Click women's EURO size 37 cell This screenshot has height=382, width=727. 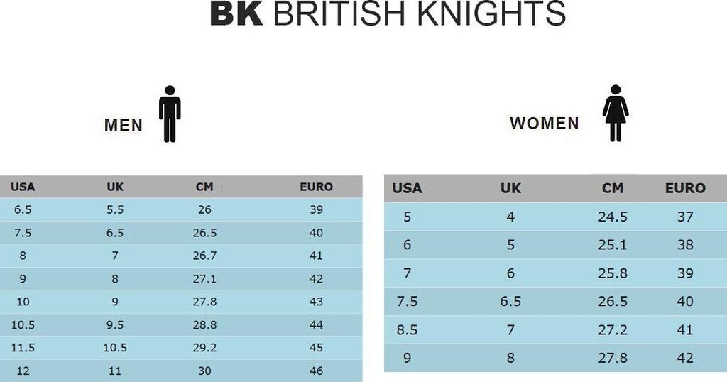click(x=685, y=217)
